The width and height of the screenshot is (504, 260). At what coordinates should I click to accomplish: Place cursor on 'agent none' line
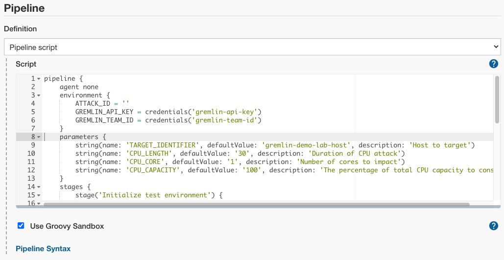point(79,87)
